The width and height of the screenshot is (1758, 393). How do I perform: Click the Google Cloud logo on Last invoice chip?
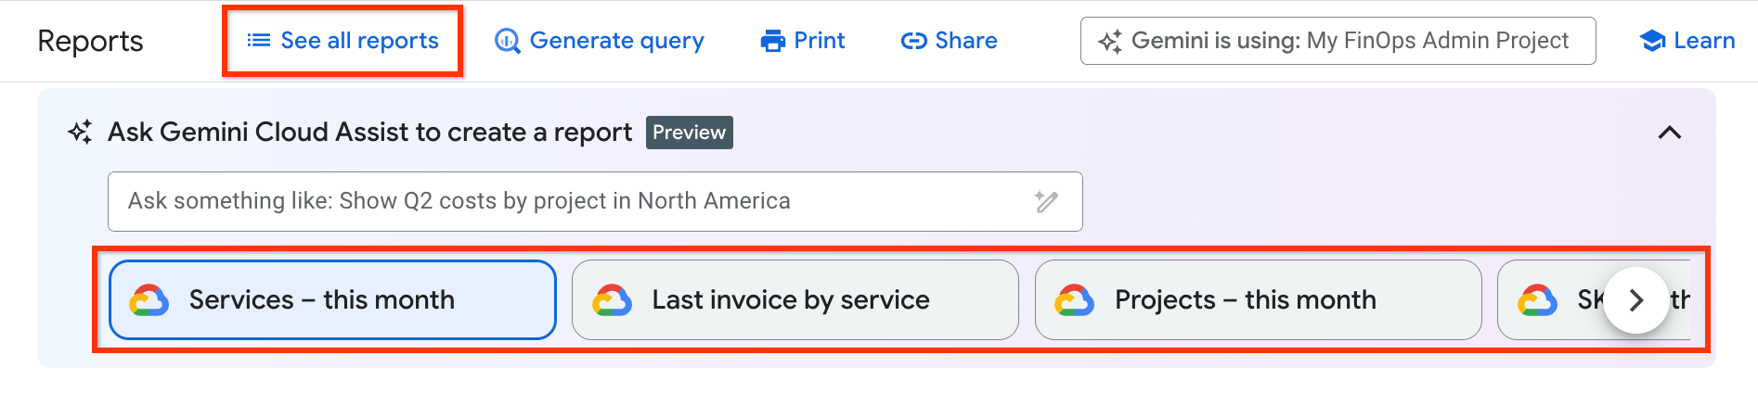point(613,300)
